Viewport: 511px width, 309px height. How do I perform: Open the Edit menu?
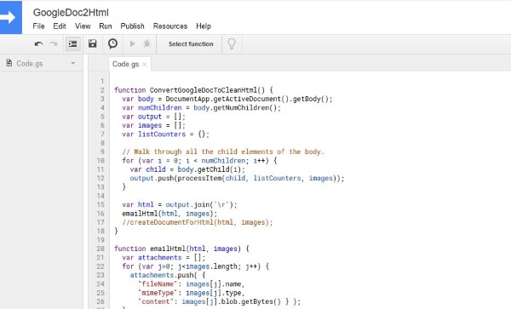point(60,26)
